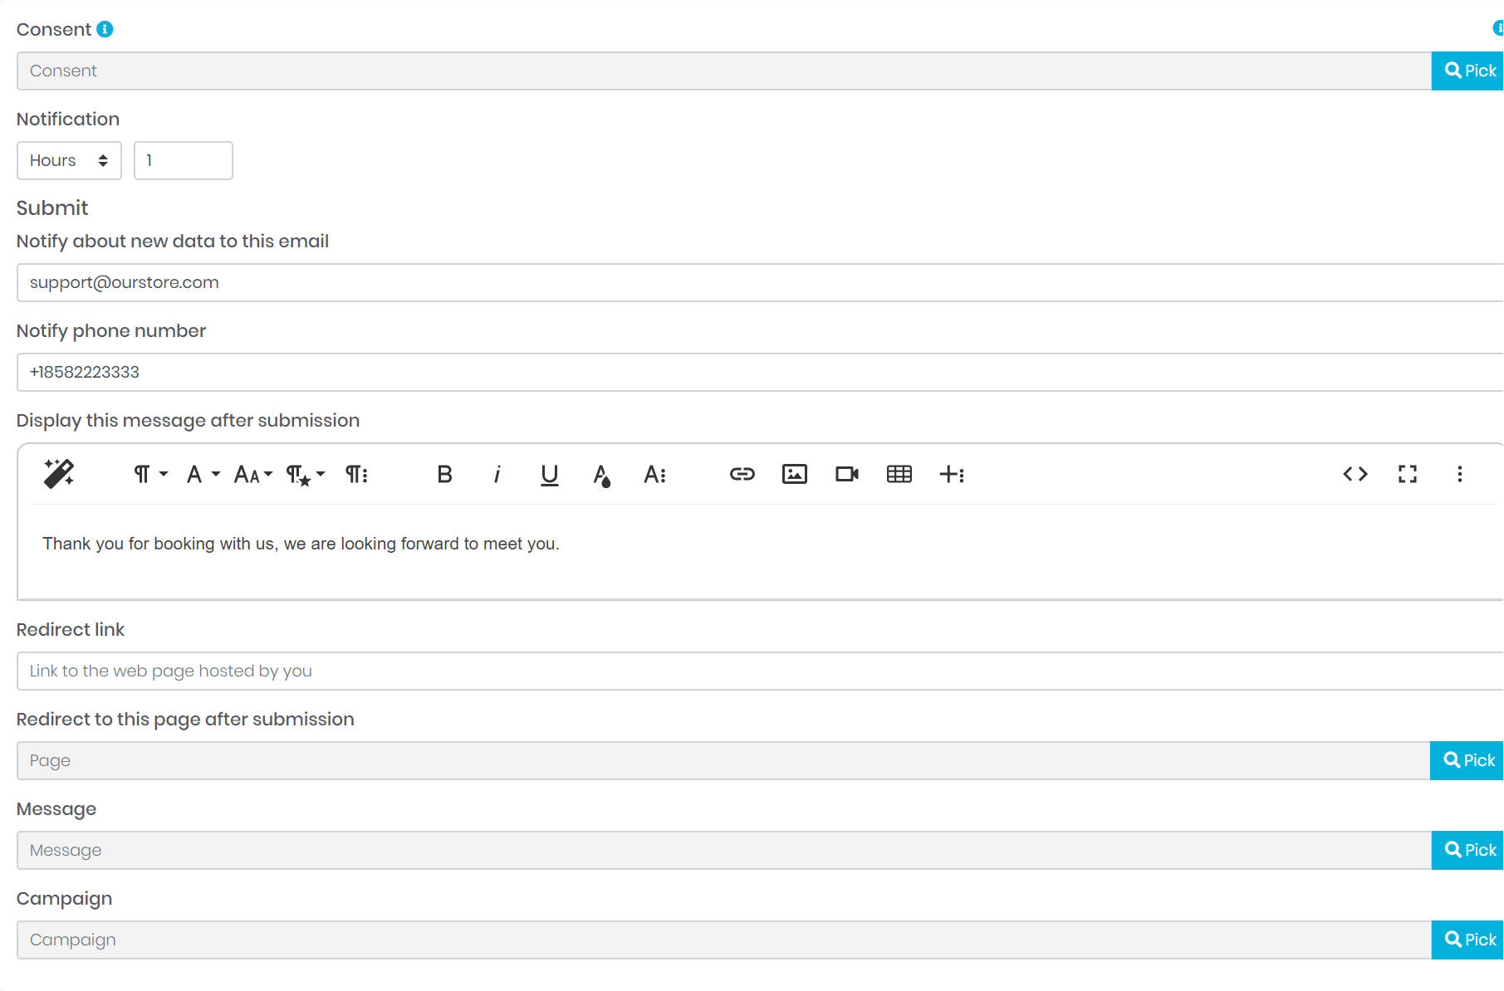Screen dimensions: 1504x991
Task: Insert a table into the message
Action: tap(899, 474)
